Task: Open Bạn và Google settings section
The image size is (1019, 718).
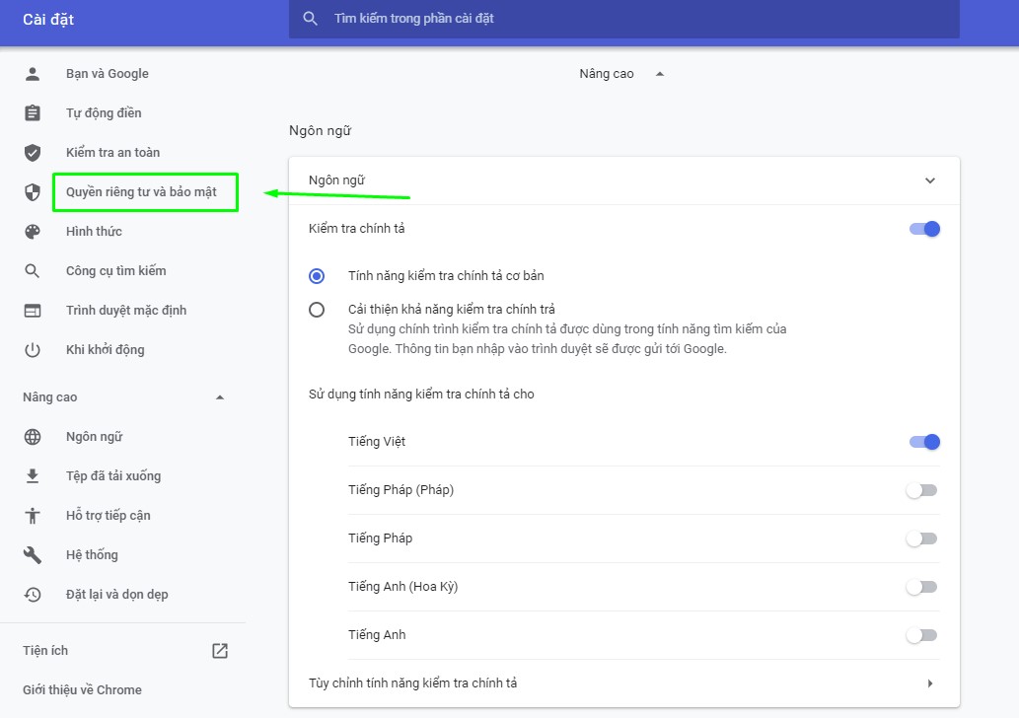Action: click(x=108, y=74)
